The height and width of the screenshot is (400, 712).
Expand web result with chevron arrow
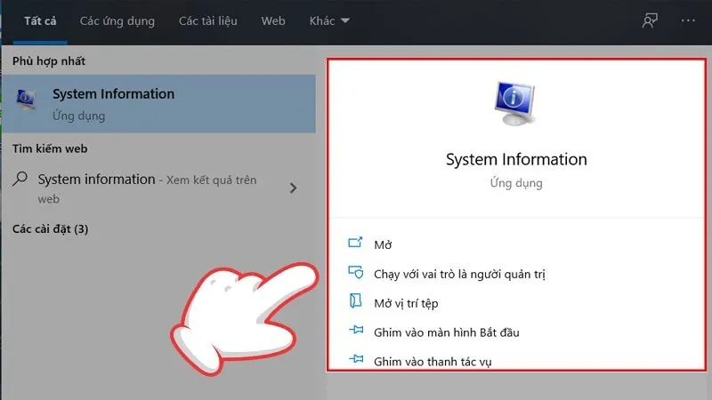(x=294, y=188)
